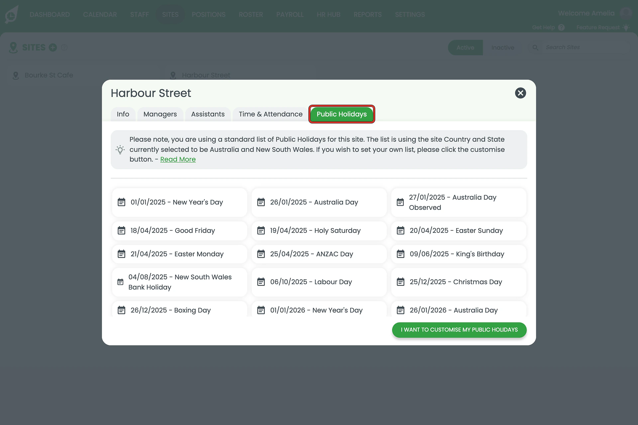Click I Want To Customise My Public Holidays

tap(459, 330)
